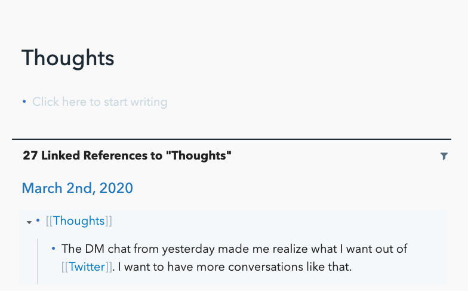
Task: Collapse the [[Thoughts]] block using its arrow
Action: click(x=29, y=222)
